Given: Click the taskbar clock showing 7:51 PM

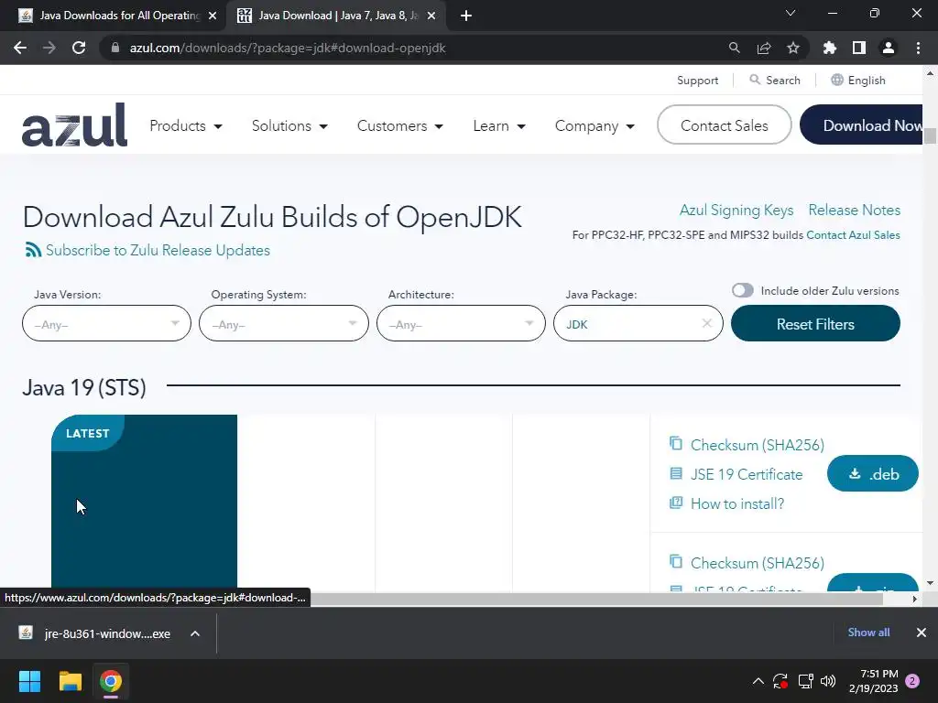Looking at the screenshot, I should tap(873, 681).
